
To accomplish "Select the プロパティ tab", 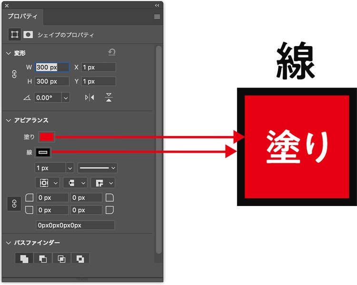I will click(x=22, y=16).
